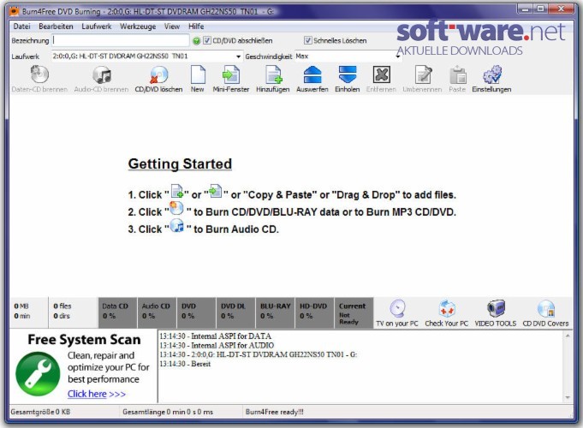The width and height of the screenshot is (583, 428).
Task: Click the '0 files' counter
Action: pyautogui.click(x=62, y=306)
